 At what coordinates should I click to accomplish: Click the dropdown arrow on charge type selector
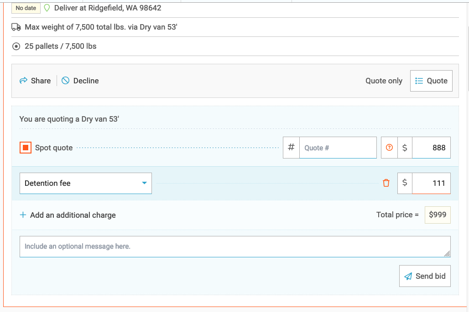click(x=144, y=183)
